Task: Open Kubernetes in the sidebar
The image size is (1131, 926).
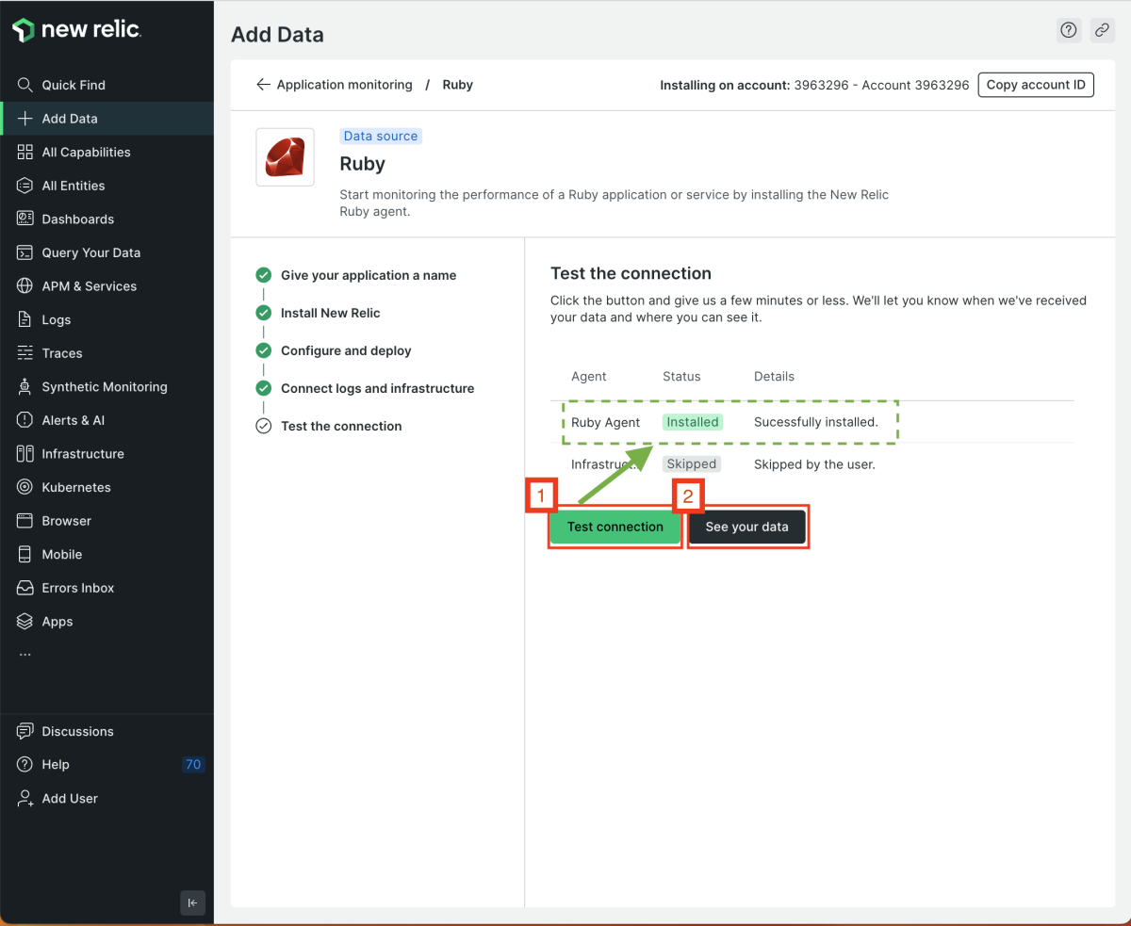Action: [x=75, y=488]
